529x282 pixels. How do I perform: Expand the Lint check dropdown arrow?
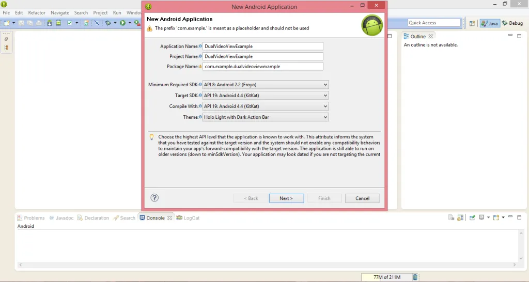[x=77, y=23]
